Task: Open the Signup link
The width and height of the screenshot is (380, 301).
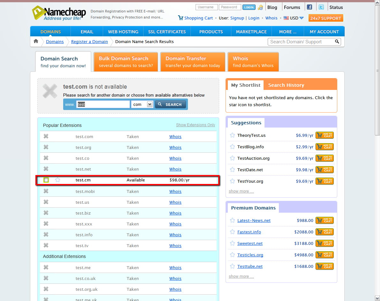Action: coord(237,18)
